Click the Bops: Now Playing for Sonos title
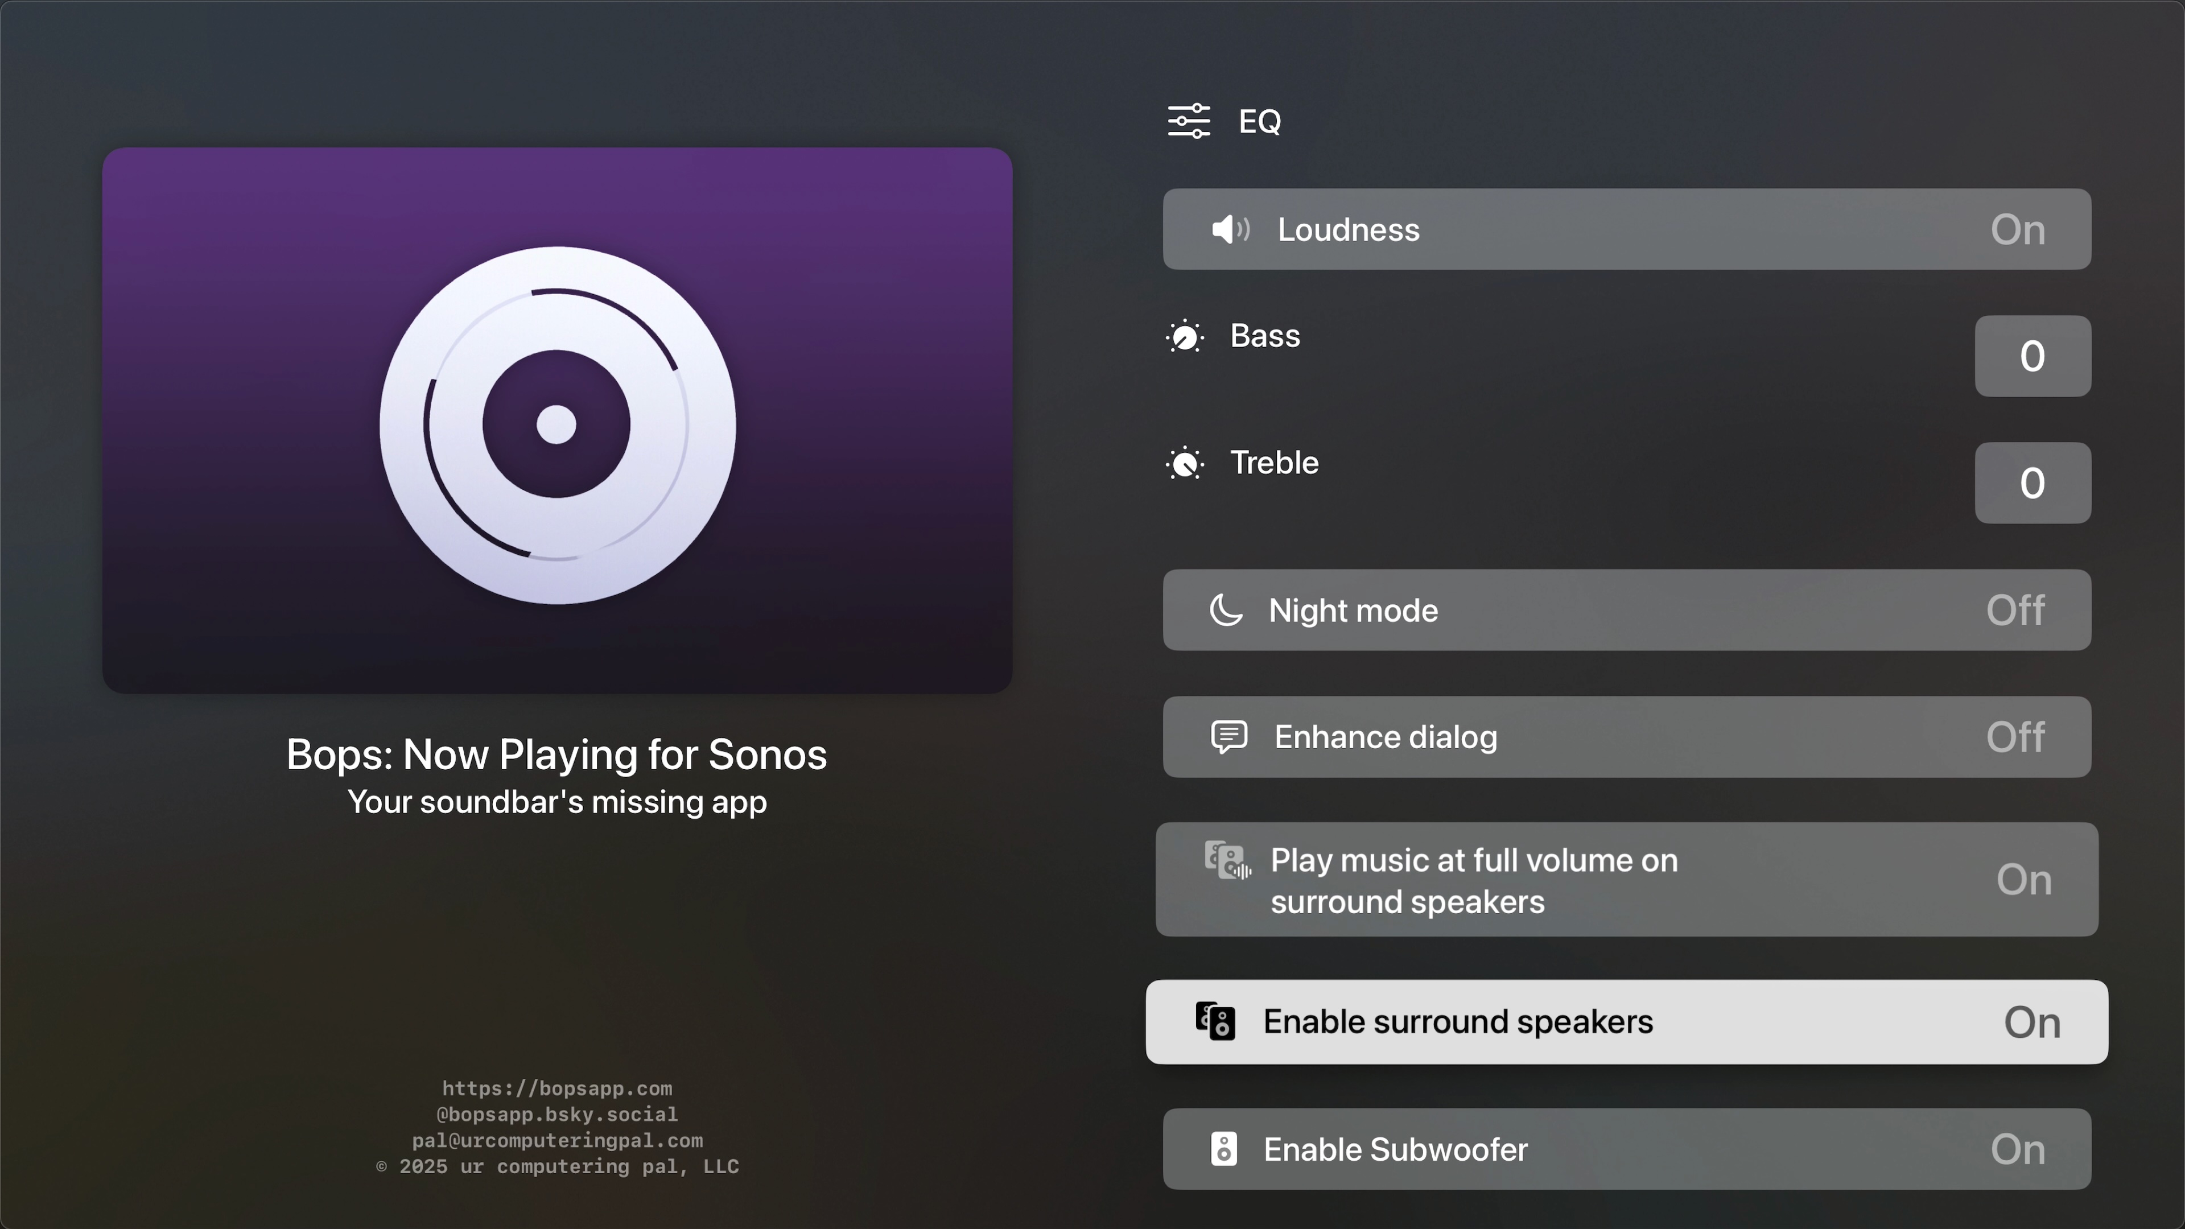This screenshot has height=1229, width=2185. click(556, 755)
